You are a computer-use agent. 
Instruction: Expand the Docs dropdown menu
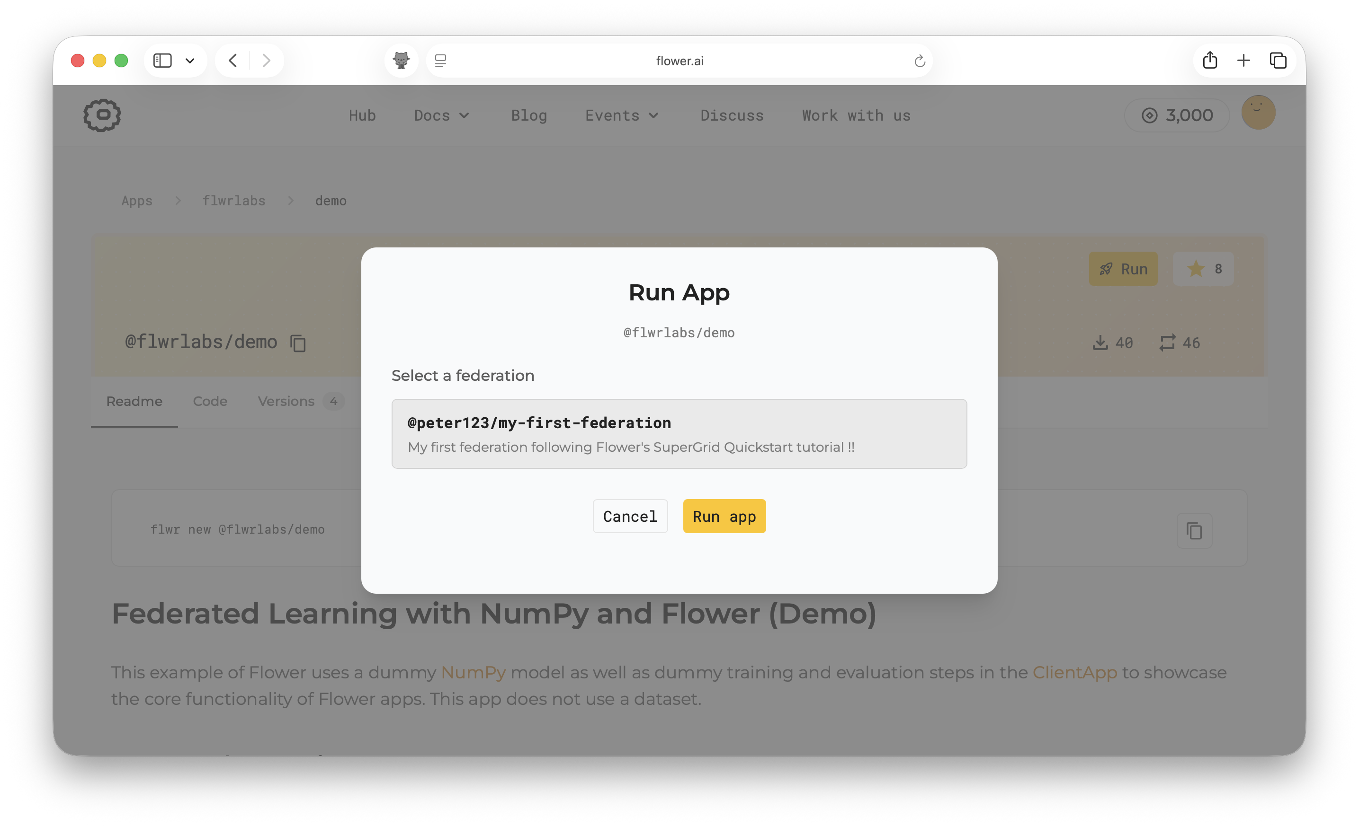click(441, 115)
